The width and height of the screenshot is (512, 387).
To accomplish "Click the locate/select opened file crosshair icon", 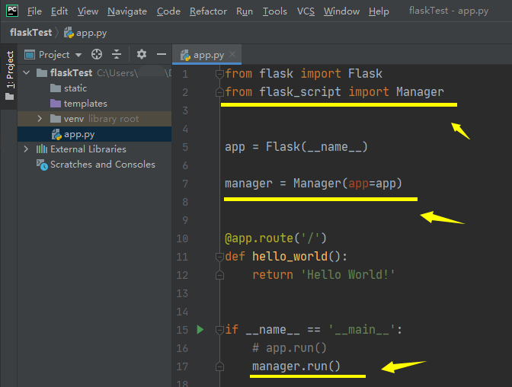I will [x=97, y=54].
